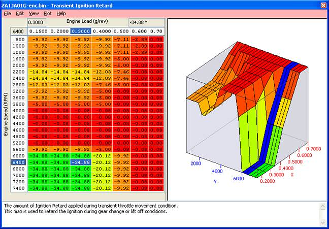Click the highlighted 6400 RPM row header
The image size is (329, 229).
click(x=20, y=161)
